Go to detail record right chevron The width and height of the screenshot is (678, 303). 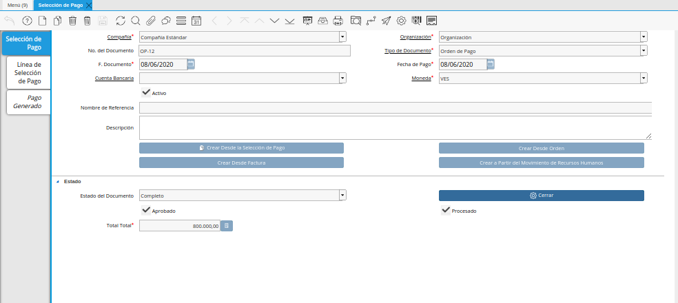(229, 21)
